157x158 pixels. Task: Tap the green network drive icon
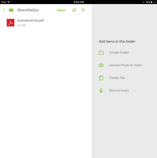[11, 10]
